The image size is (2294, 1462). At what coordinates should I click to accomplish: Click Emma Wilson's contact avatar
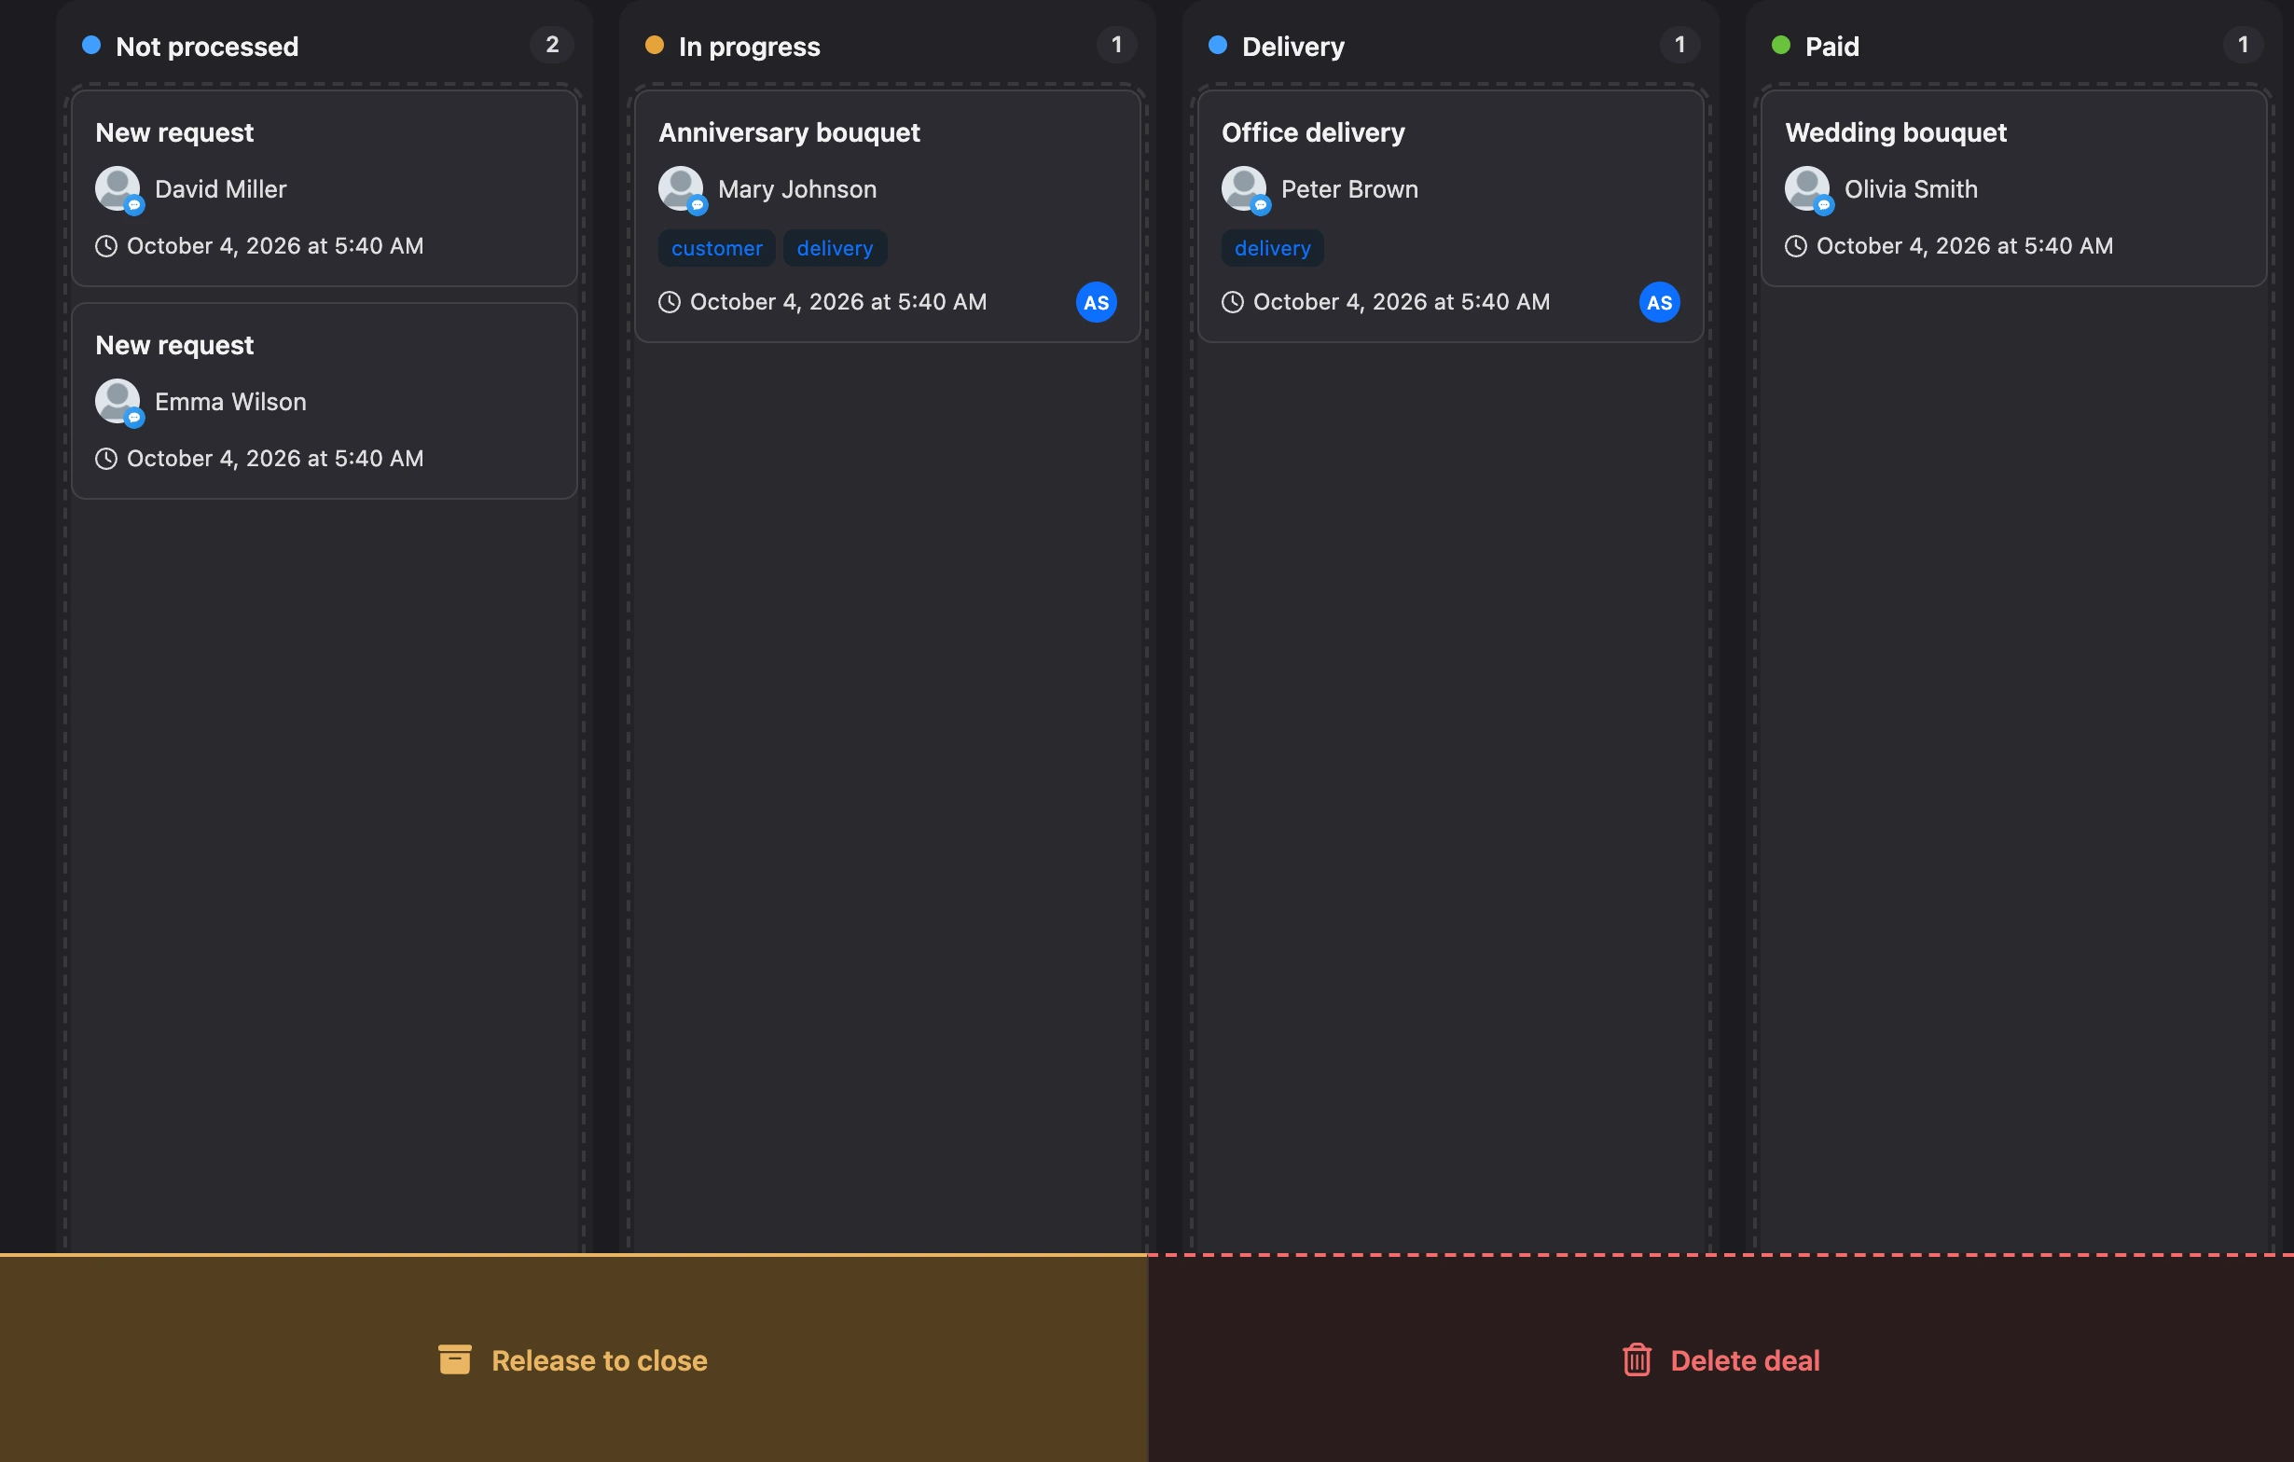point(118,401)
